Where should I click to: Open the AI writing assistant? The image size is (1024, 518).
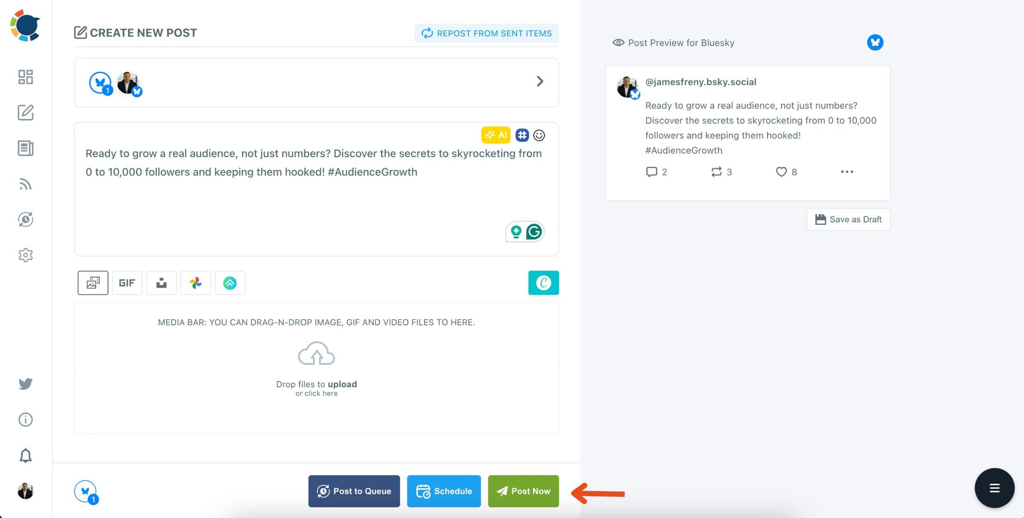point(495,135)
